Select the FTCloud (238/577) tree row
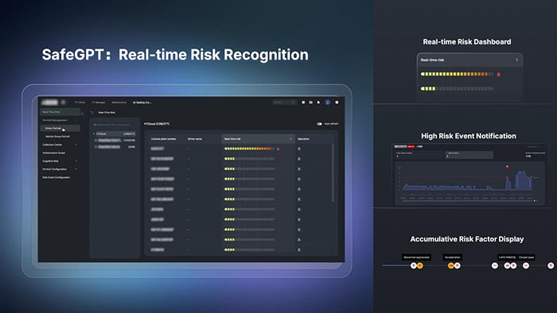The image size is (557, 313). 115,134
